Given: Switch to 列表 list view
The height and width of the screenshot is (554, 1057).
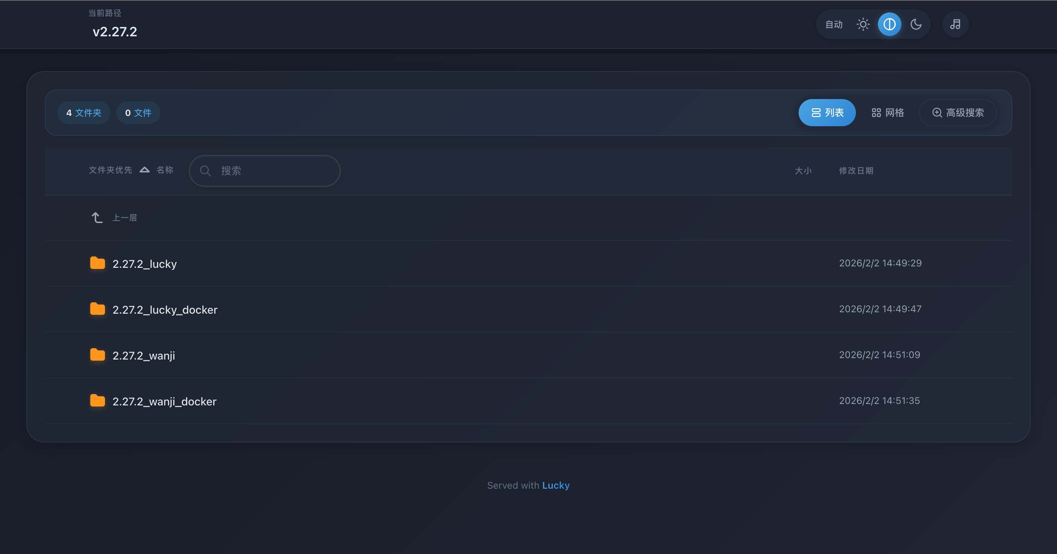Looking at the screenshot, I should [827, 113].
